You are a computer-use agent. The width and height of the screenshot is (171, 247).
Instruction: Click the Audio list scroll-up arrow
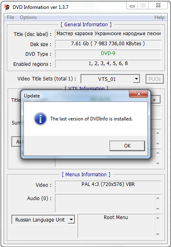[158, 198]
